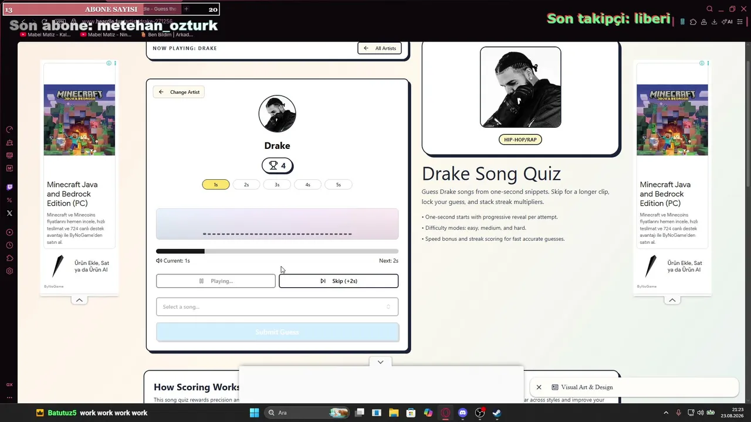Click the Submit Guess button
This screenshot has width=751, height=422.
click(277, 332)
